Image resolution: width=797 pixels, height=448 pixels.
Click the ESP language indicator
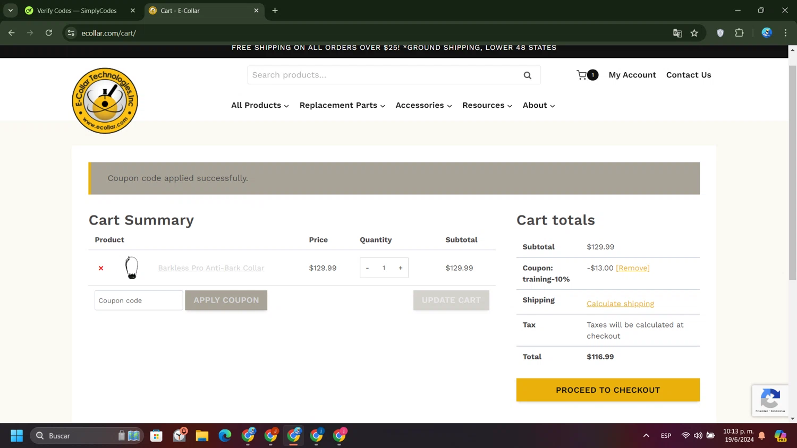point(666,436)
